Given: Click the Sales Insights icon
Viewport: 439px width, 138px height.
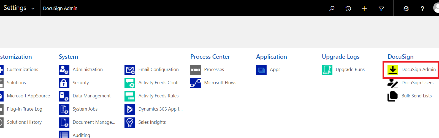Looking at the screenshot, I should coord(130,122).
